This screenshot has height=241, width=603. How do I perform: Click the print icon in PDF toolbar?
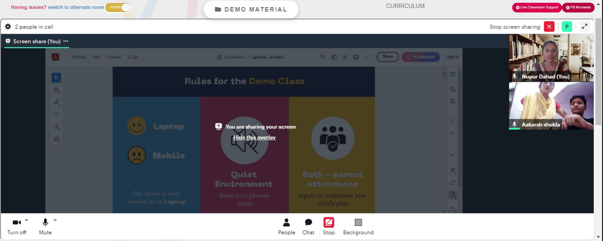point(356,57)
